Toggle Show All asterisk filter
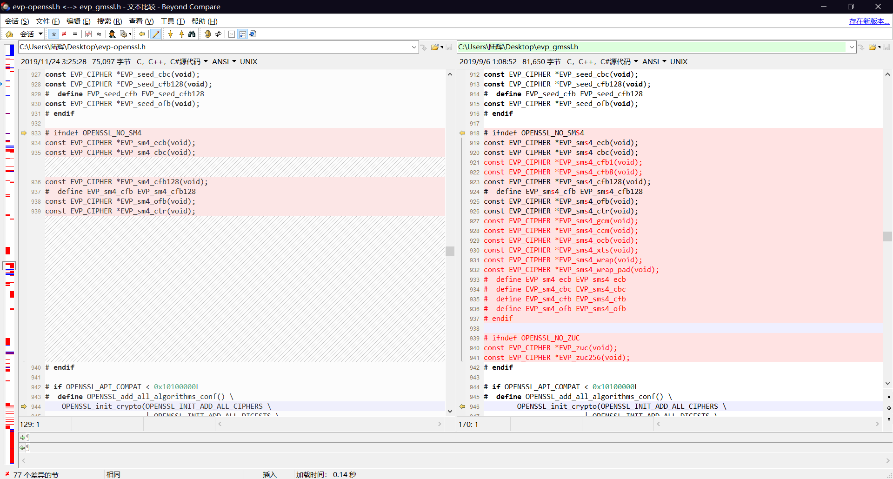 pyautogui.click(x=54, y=34)
